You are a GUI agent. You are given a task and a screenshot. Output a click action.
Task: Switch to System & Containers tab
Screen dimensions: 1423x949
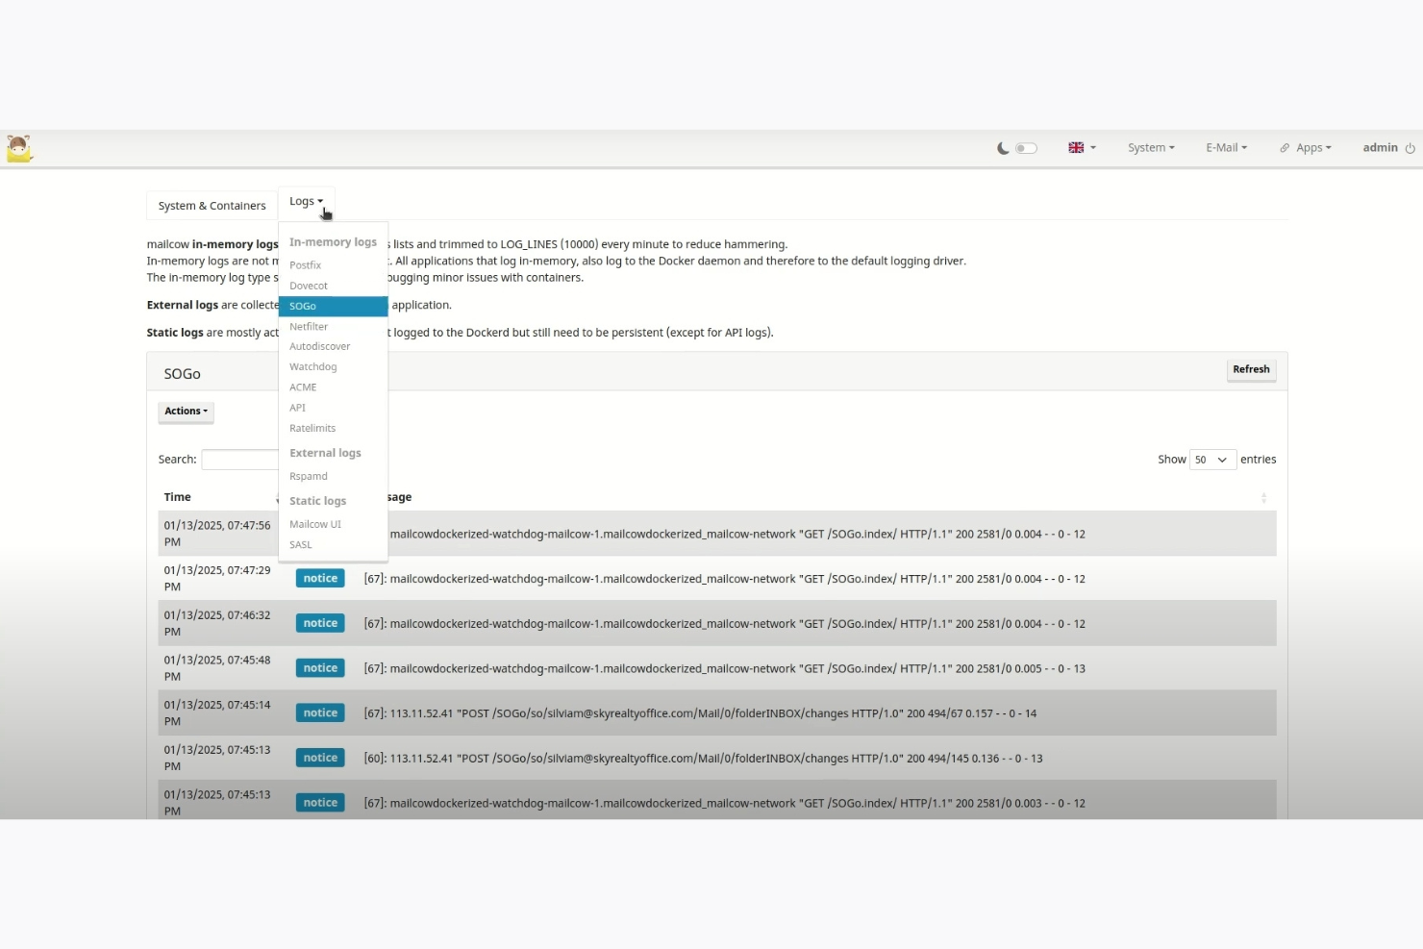pos(212,206)
